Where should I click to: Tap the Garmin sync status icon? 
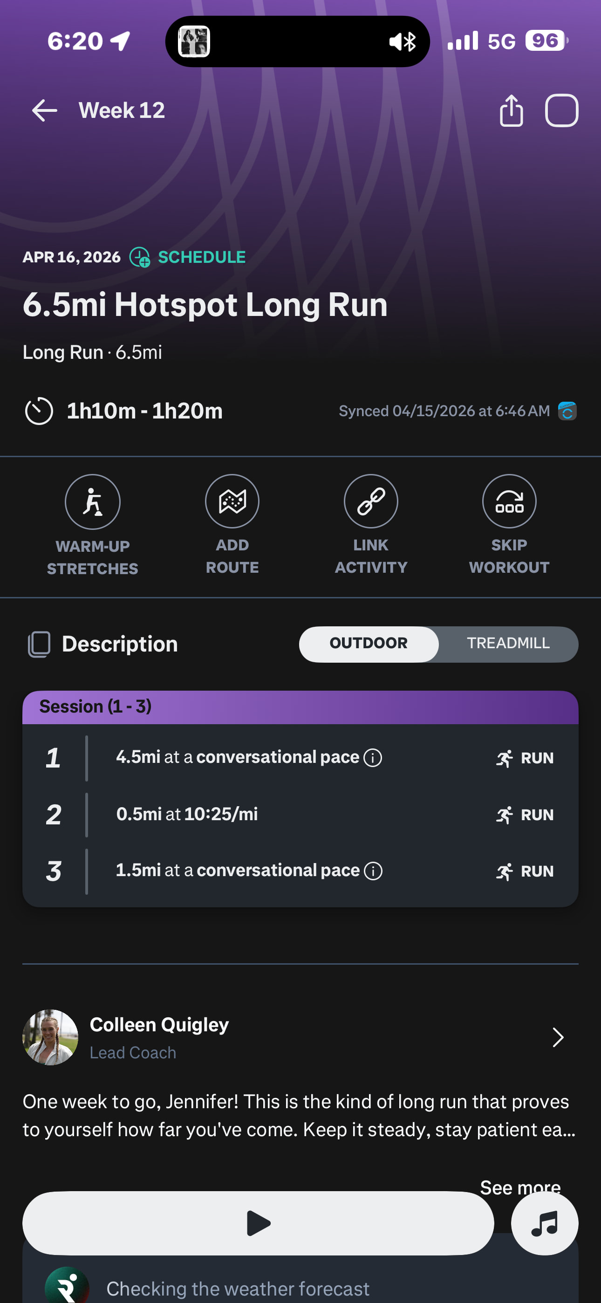click(x=567, y=411)
